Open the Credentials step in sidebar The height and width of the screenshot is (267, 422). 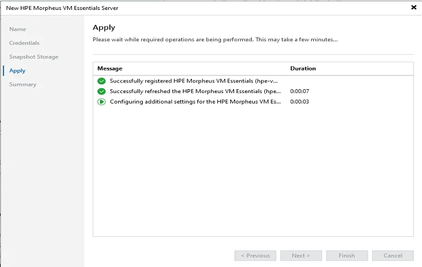click(x=24, y=43)
